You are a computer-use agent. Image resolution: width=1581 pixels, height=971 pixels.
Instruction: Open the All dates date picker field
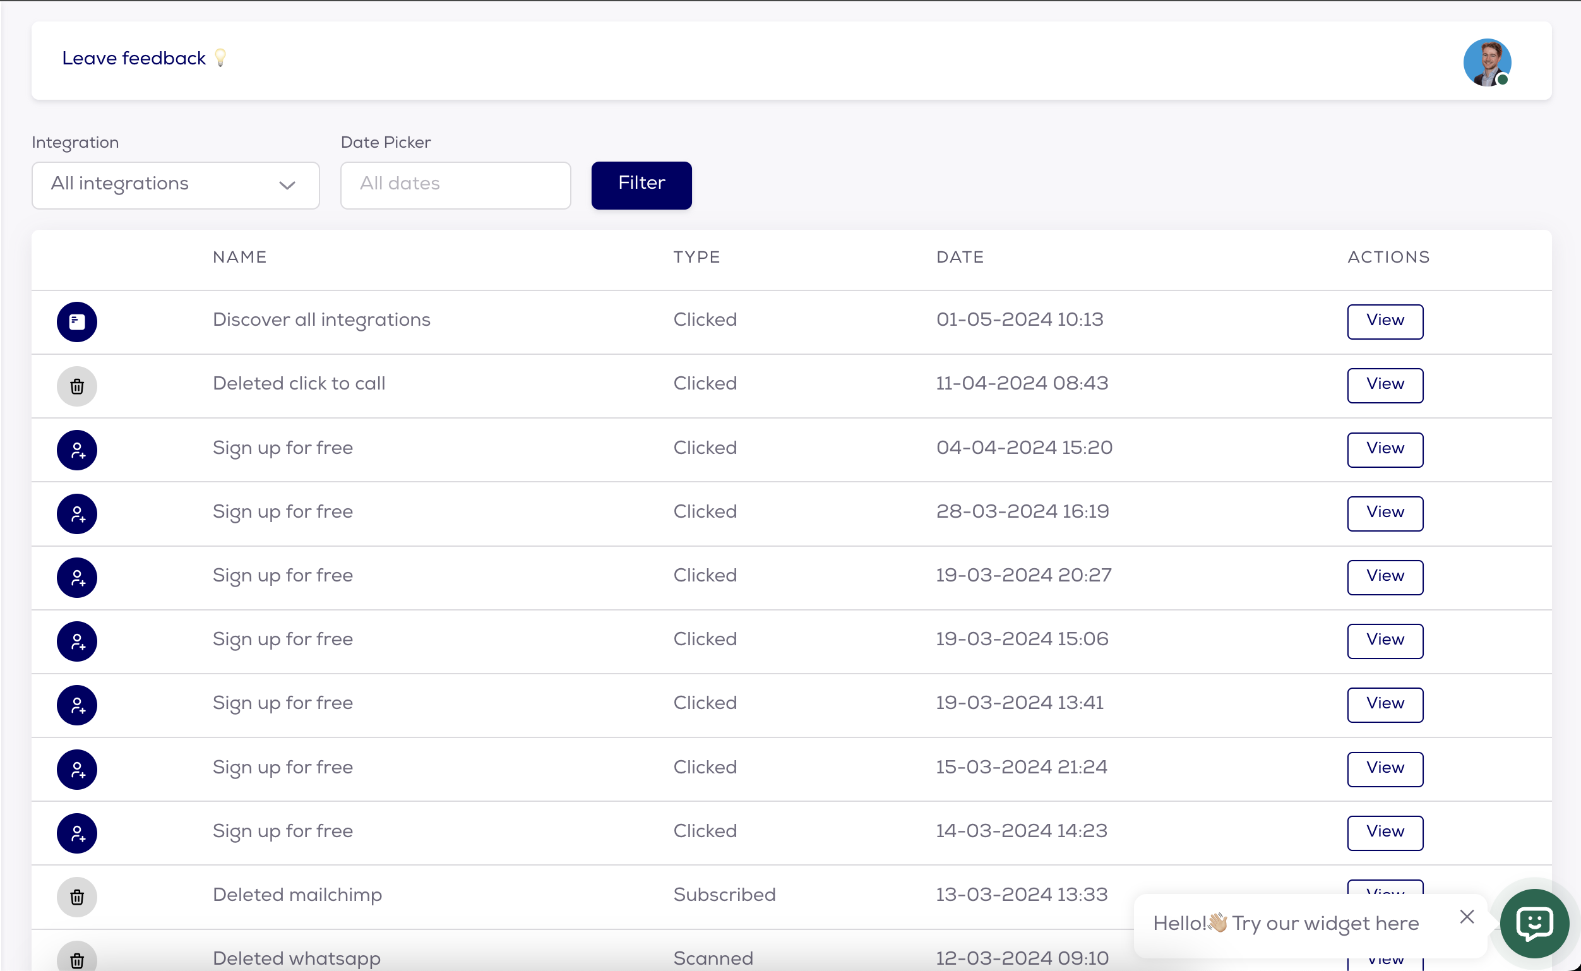[x=455, y=185]
